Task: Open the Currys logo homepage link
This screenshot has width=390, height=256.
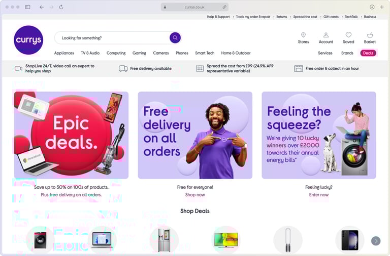Action: (28, 40)
